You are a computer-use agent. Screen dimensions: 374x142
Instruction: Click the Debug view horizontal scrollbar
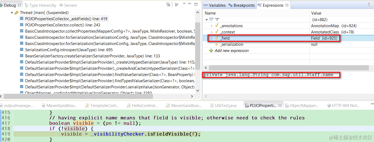[x=78, y=96]
